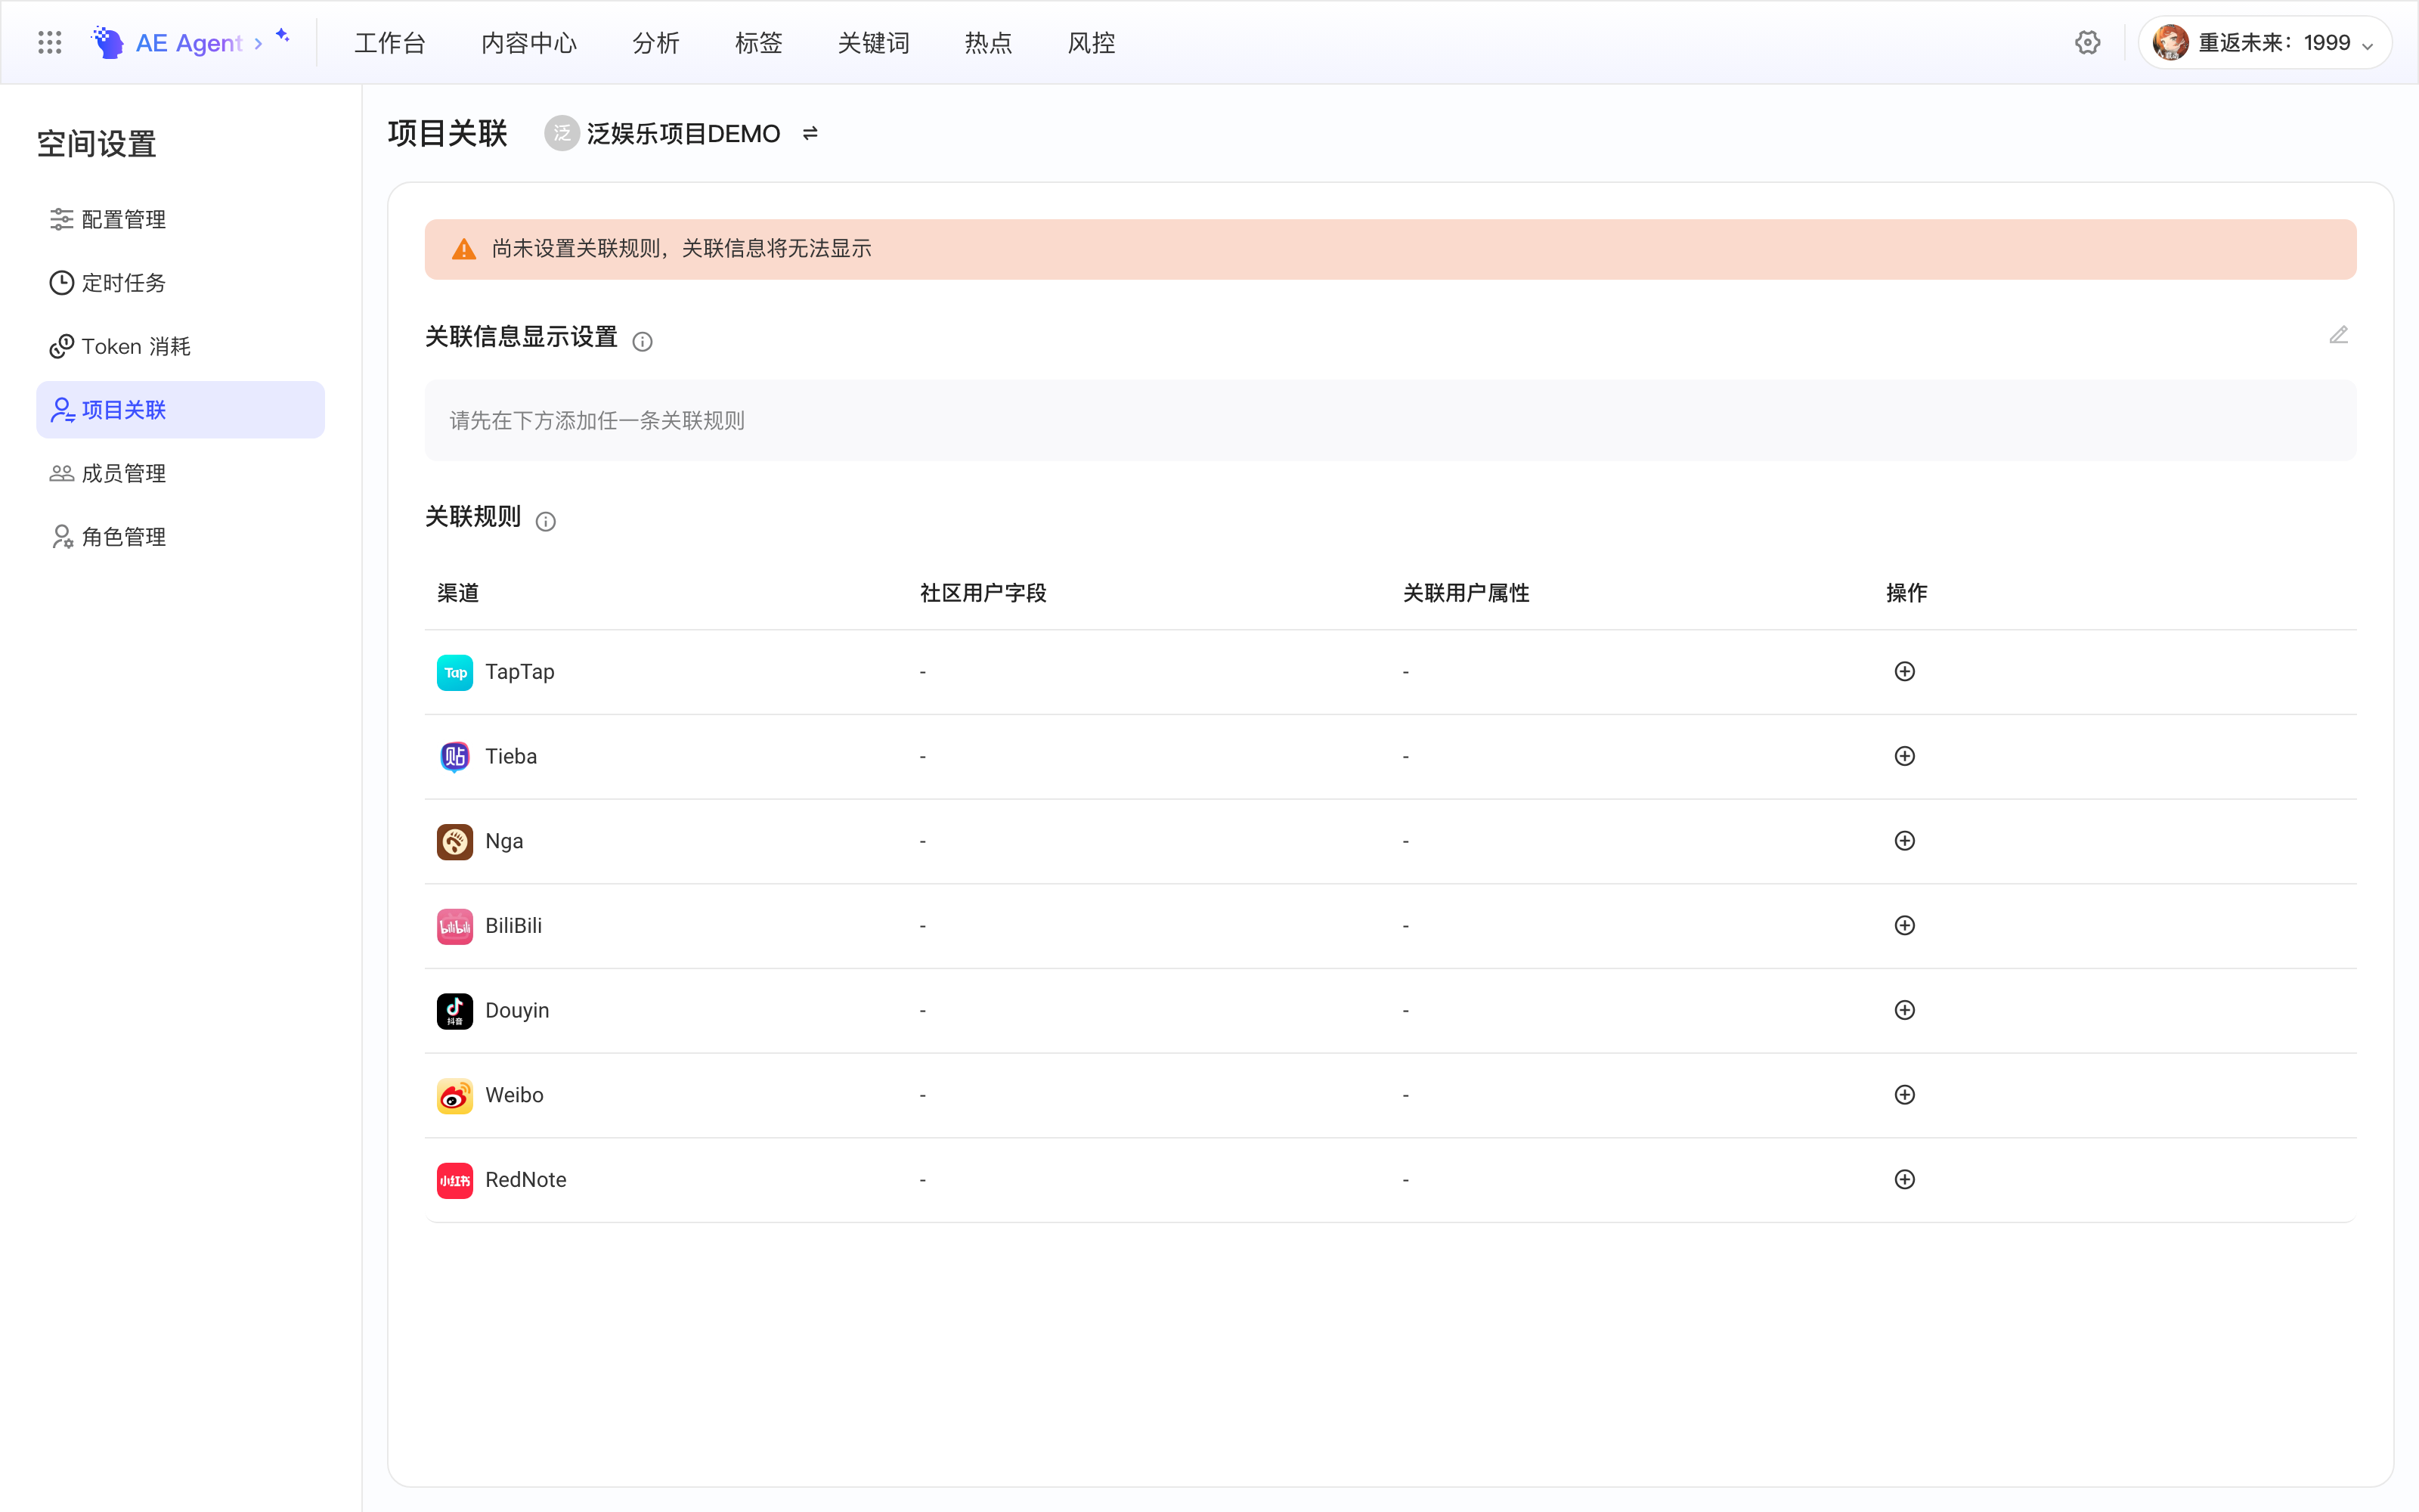This screenshot has height=1512, width=2419.
Task: Click the Tieba channel name
Action: 511,756
